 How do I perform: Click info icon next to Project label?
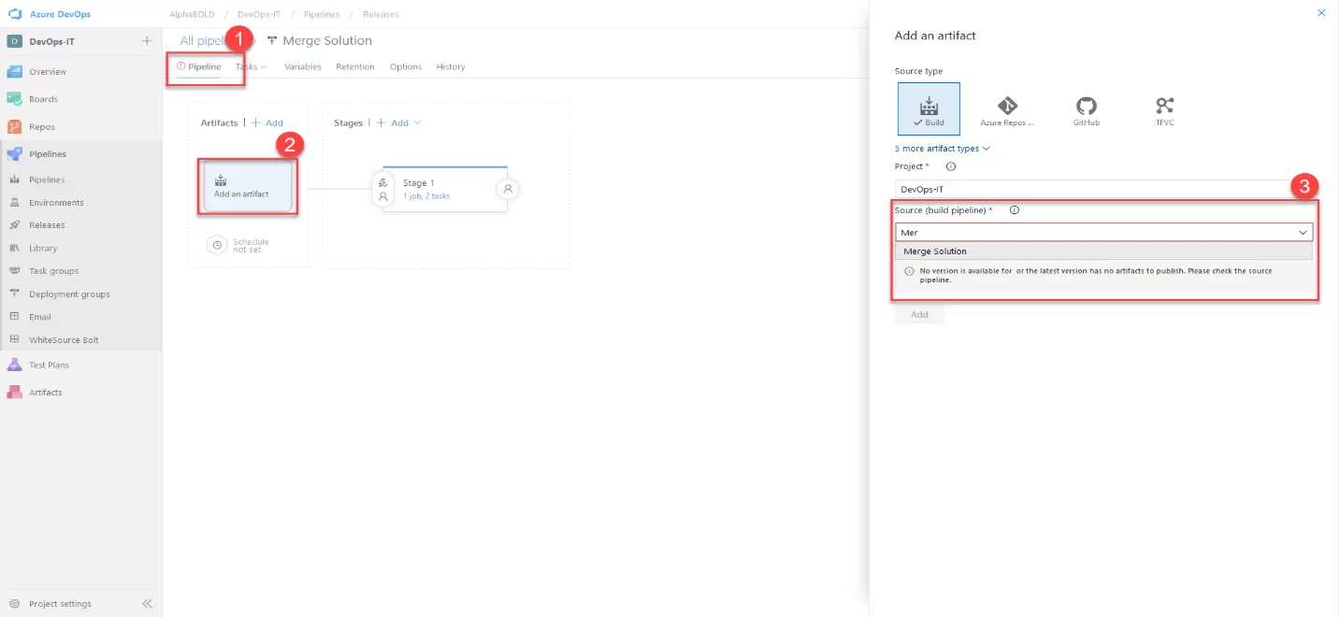pyautogui.click(x=951, y=166)
